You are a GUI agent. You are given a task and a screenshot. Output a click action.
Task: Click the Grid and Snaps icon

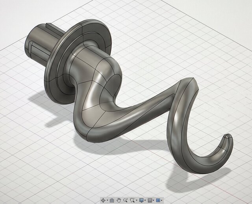point(150,200)
